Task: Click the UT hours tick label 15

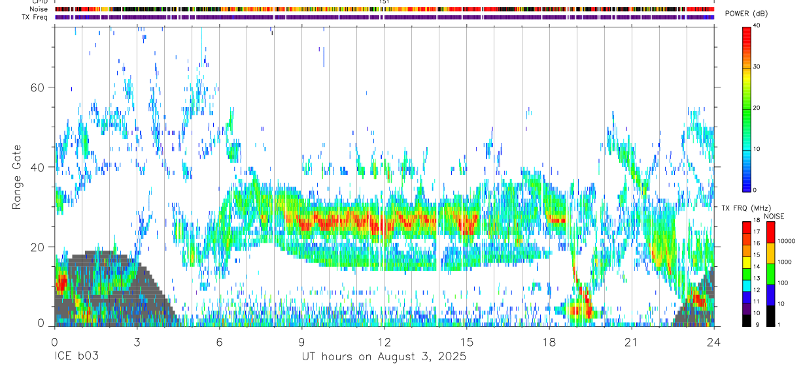Action: point(467,342)
